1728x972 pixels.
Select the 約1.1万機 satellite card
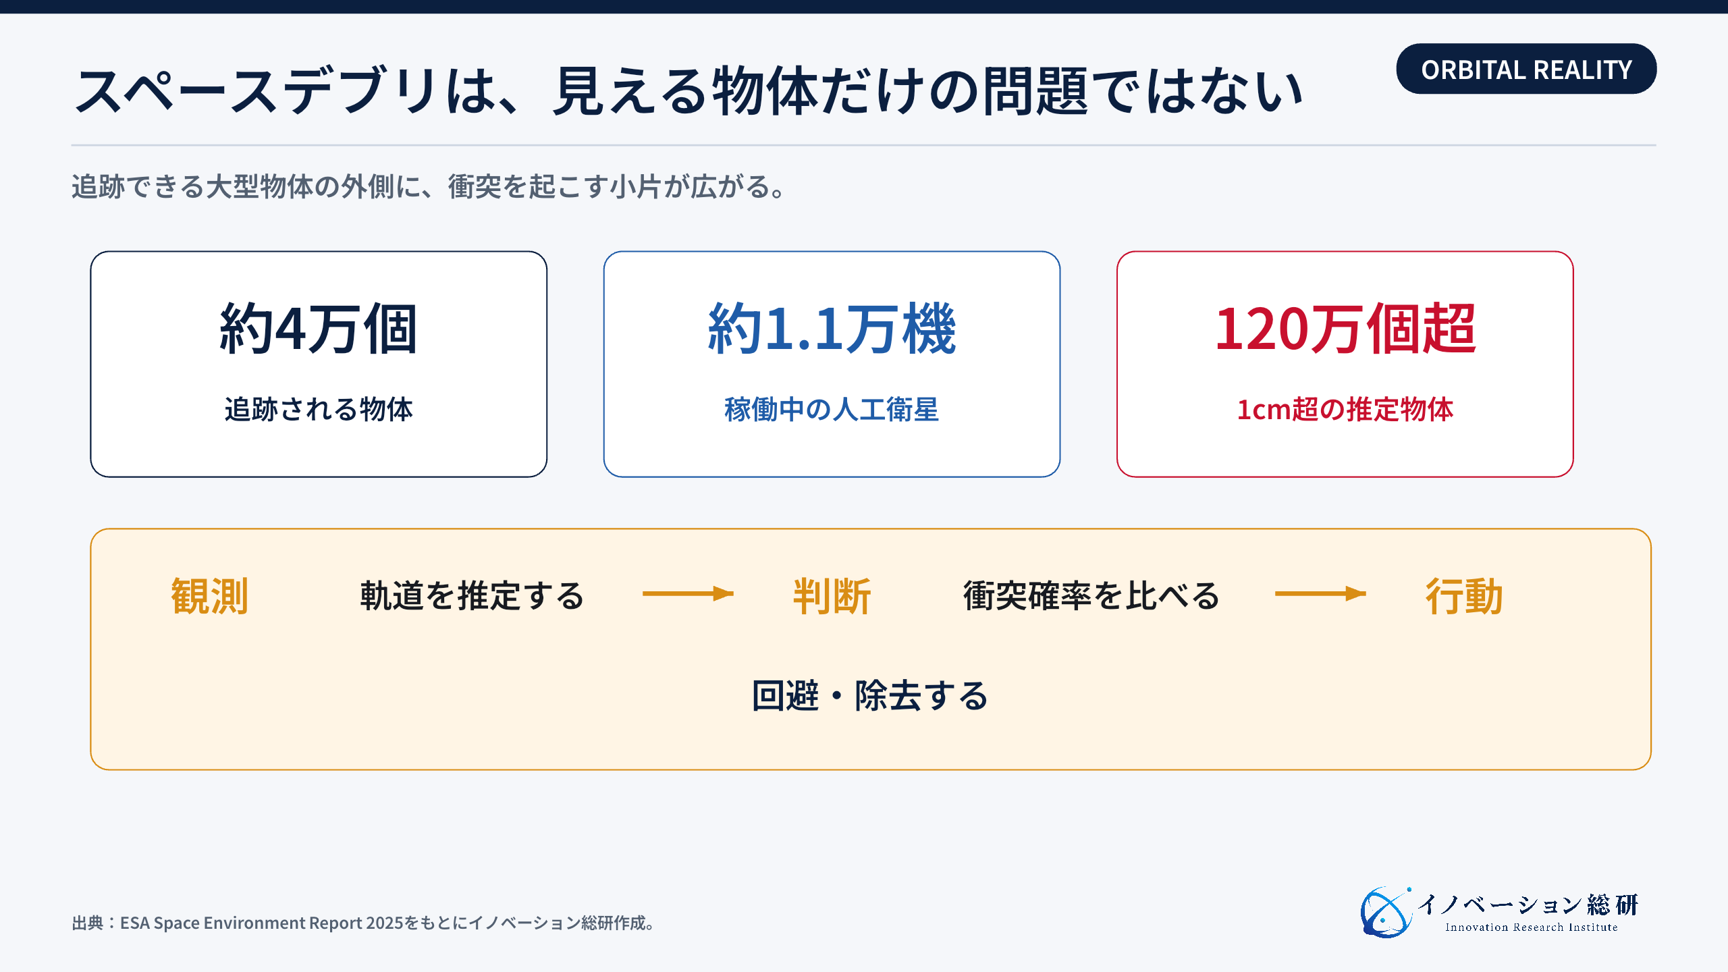(832, 364)
